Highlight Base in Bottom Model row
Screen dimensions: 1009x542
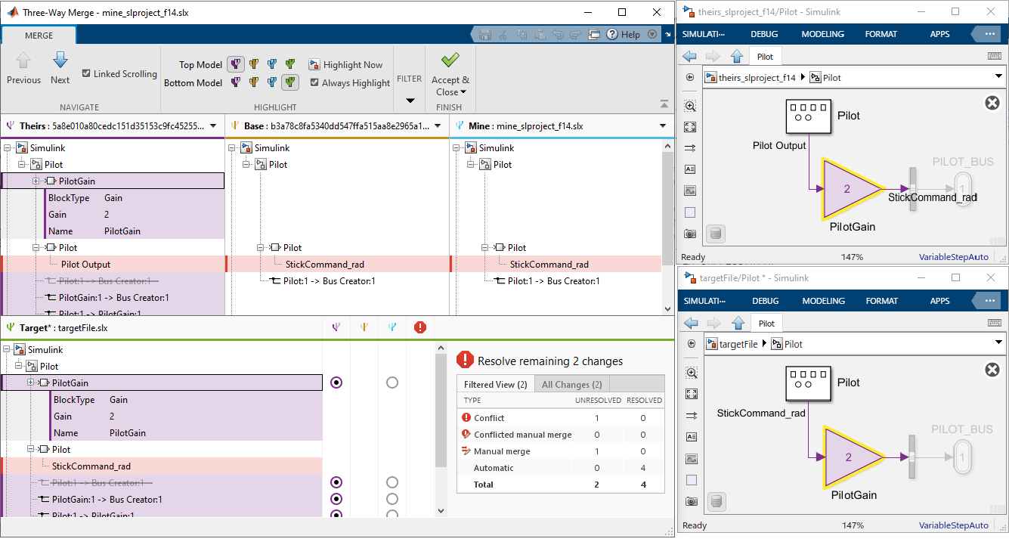(254, 82)
